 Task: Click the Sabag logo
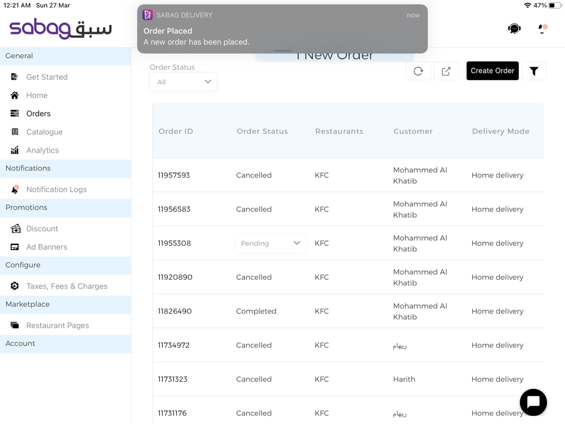[x=60, y=28]
